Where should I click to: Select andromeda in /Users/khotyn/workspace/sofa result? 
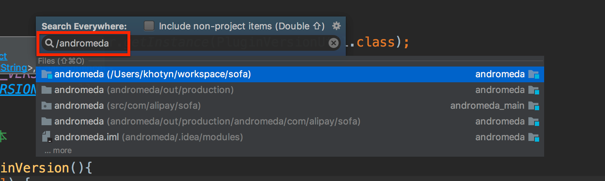click(290, 74)
